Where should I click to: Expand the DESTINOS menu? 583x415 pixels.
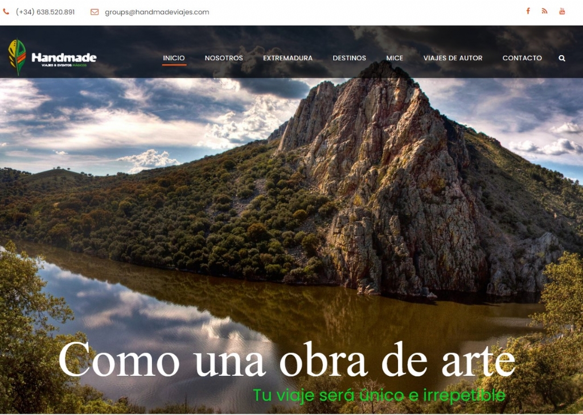(349, 58)
